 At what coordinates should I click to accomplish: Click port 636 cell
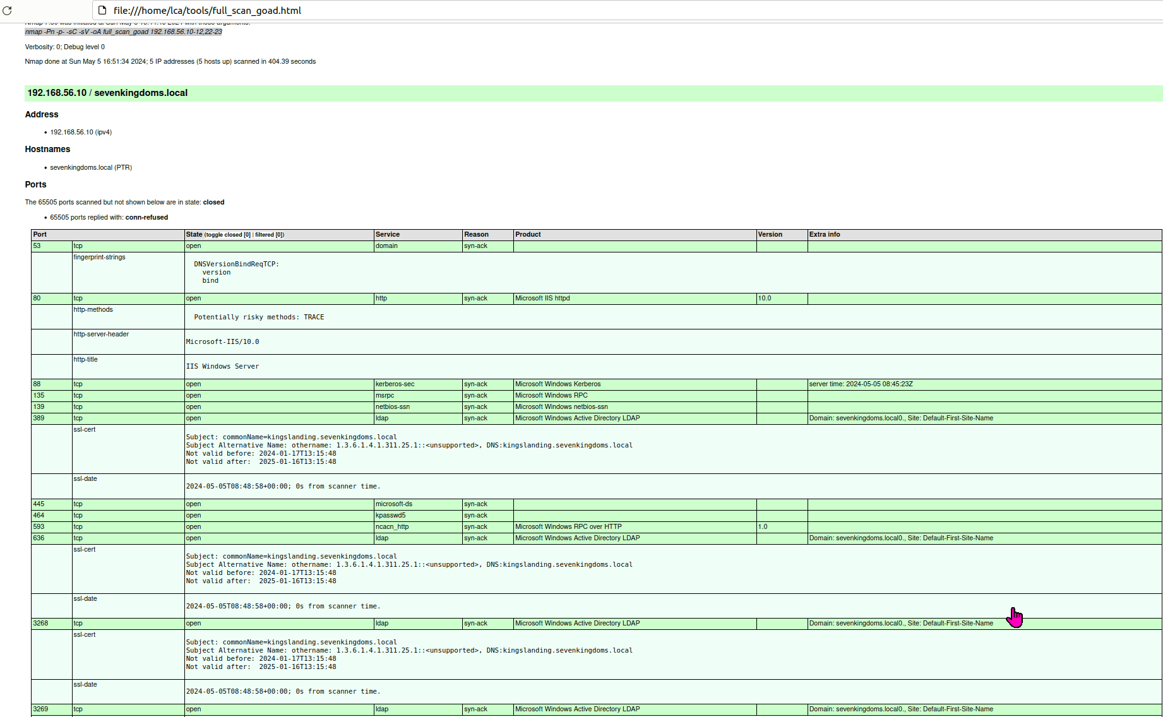pyautogui.click(x=51, y=538)
